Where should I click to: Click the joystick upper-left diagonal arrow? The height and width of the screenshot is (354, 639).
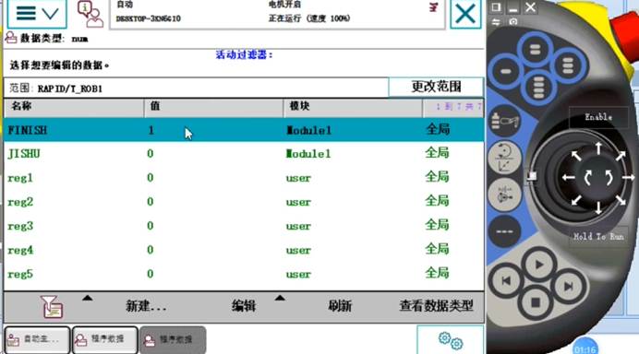(x=576, y=156)
